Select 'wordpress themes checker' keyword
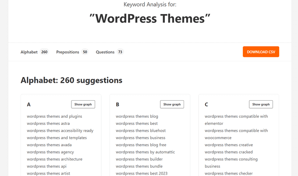This screenshot has height=176, width=298. coord(229,173)
